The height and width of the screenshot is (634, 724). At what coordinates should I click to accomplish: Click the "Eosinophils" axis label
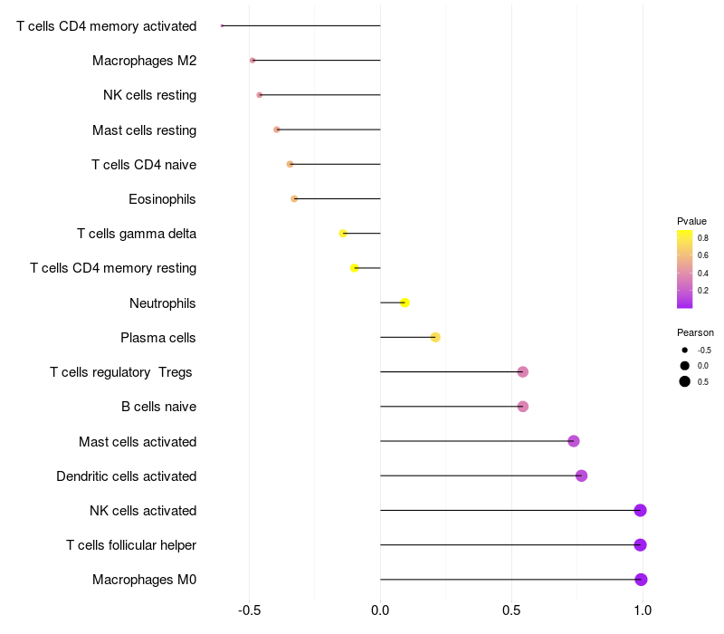162,199
